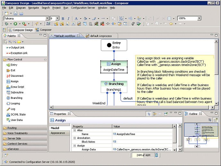Open the zoom percentage dropdown

(x=199, y=18)
